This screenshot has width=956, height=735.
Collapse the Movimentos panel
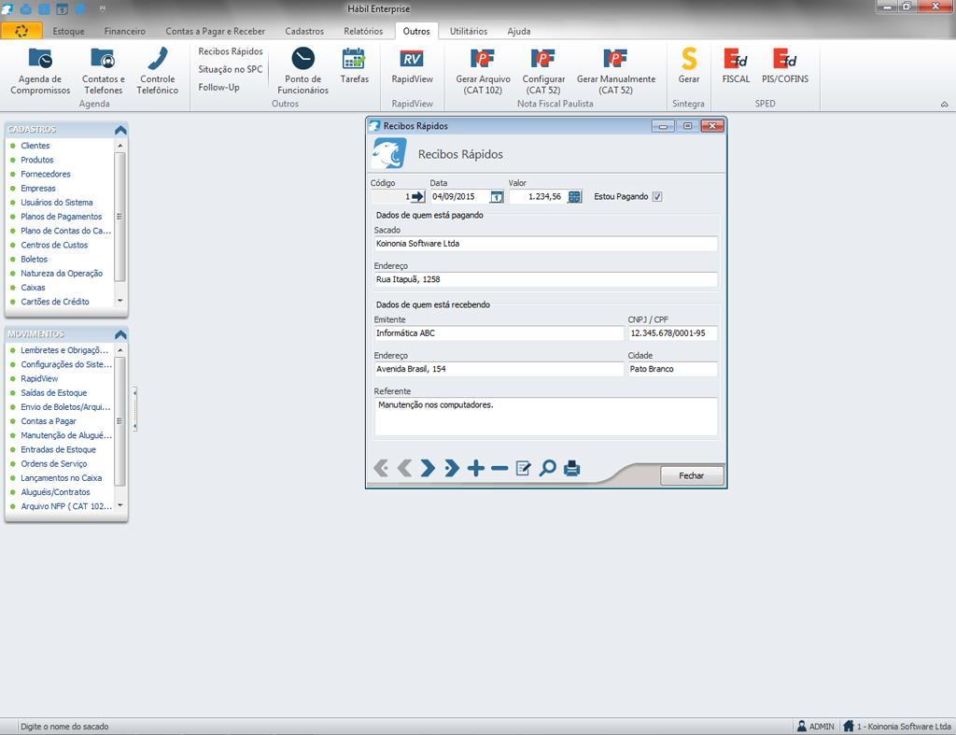point(120,334)
